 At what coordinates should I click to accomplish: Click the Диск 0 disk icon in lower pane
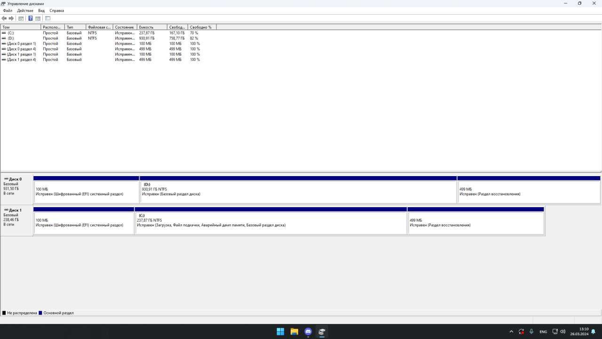(6, 179)
